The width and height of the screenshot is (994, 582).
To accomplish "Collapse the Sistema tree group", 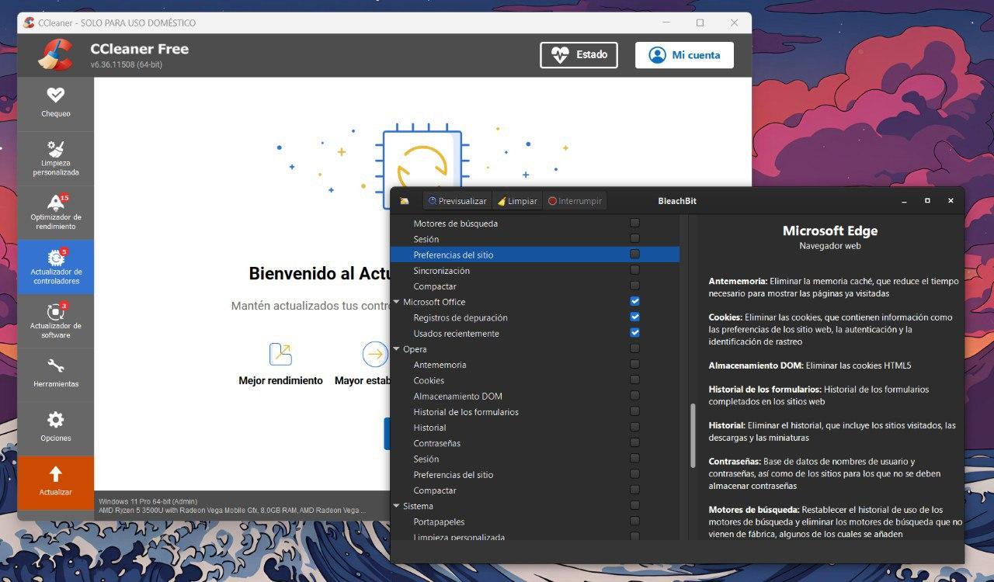I will [397, 506].
